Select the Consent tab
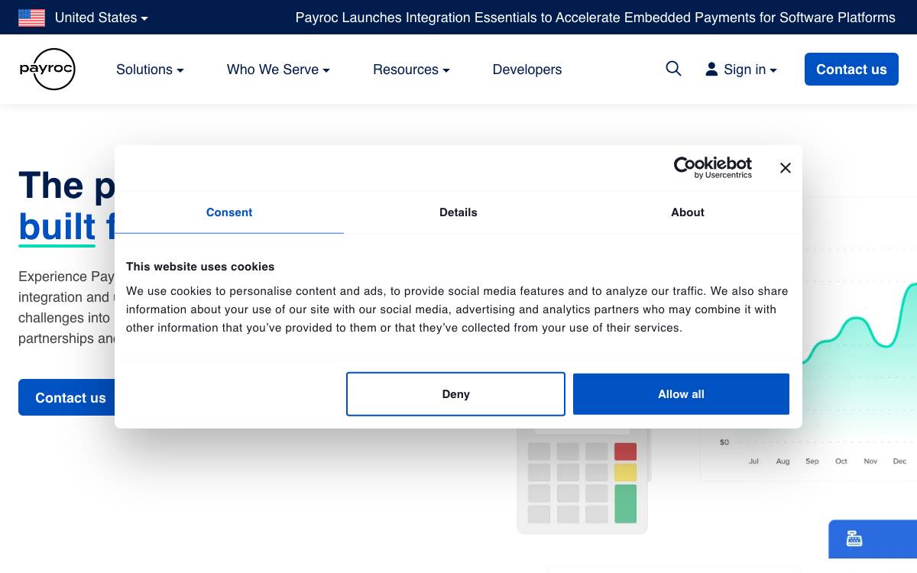The image size is (917, 573). pyautogui.click(x=229, y=212)
